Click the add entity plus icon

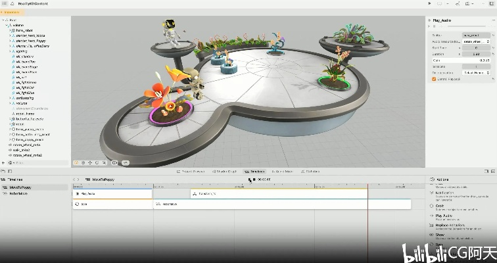(3, 162)
